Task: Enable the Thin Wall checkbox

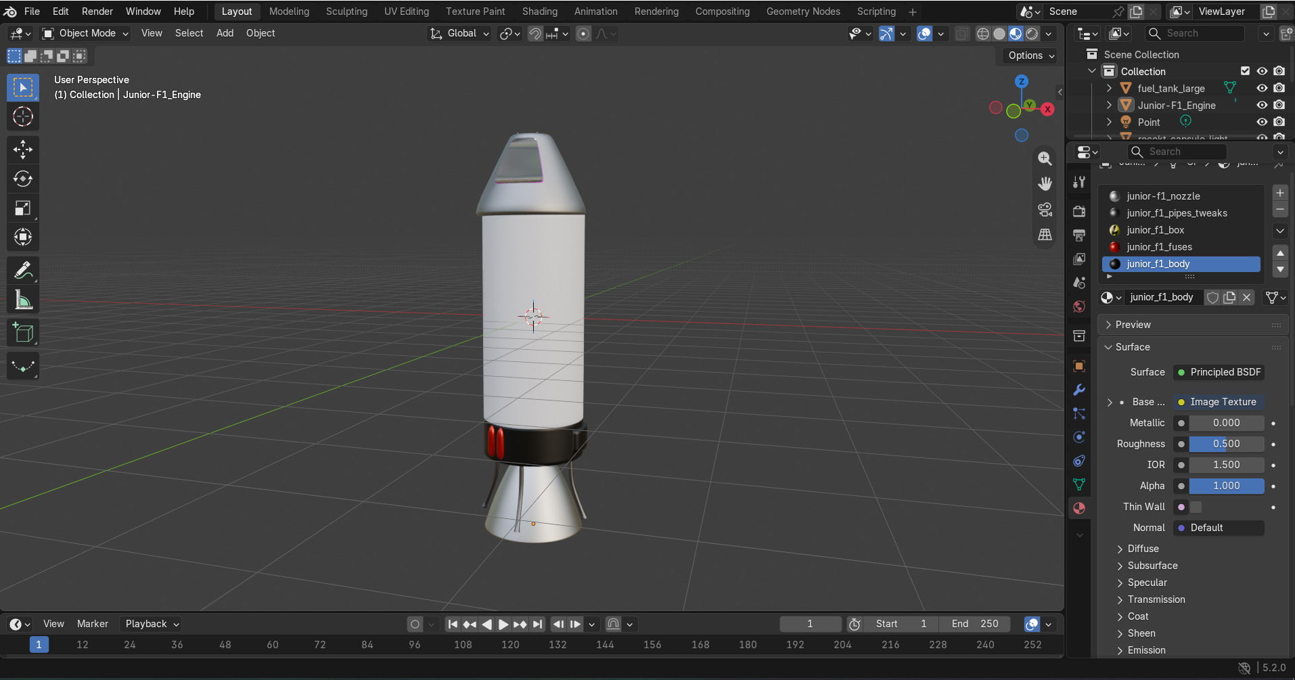Action: pyautogui.click(x=1196, y=507)
